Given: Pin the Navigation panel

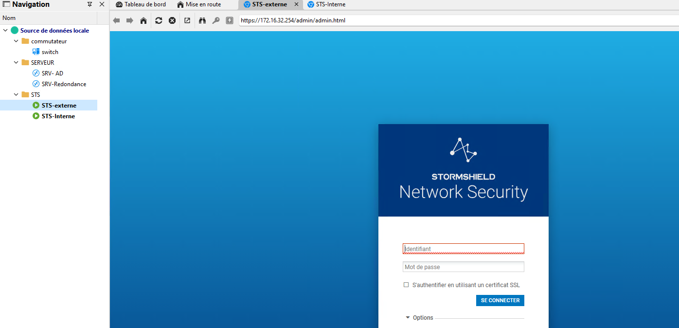Looking at the screenshot, I should click(89, 4).
